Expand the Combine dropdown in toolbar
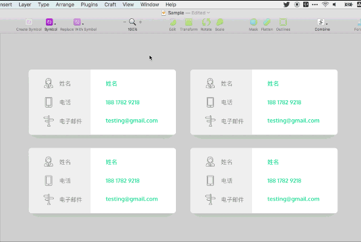The image size is (361, 242). 327,24
